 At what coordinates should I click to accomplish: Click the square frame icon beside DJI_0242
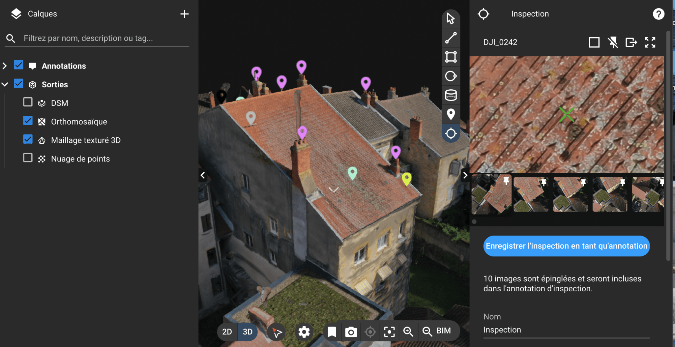(594, 42)
